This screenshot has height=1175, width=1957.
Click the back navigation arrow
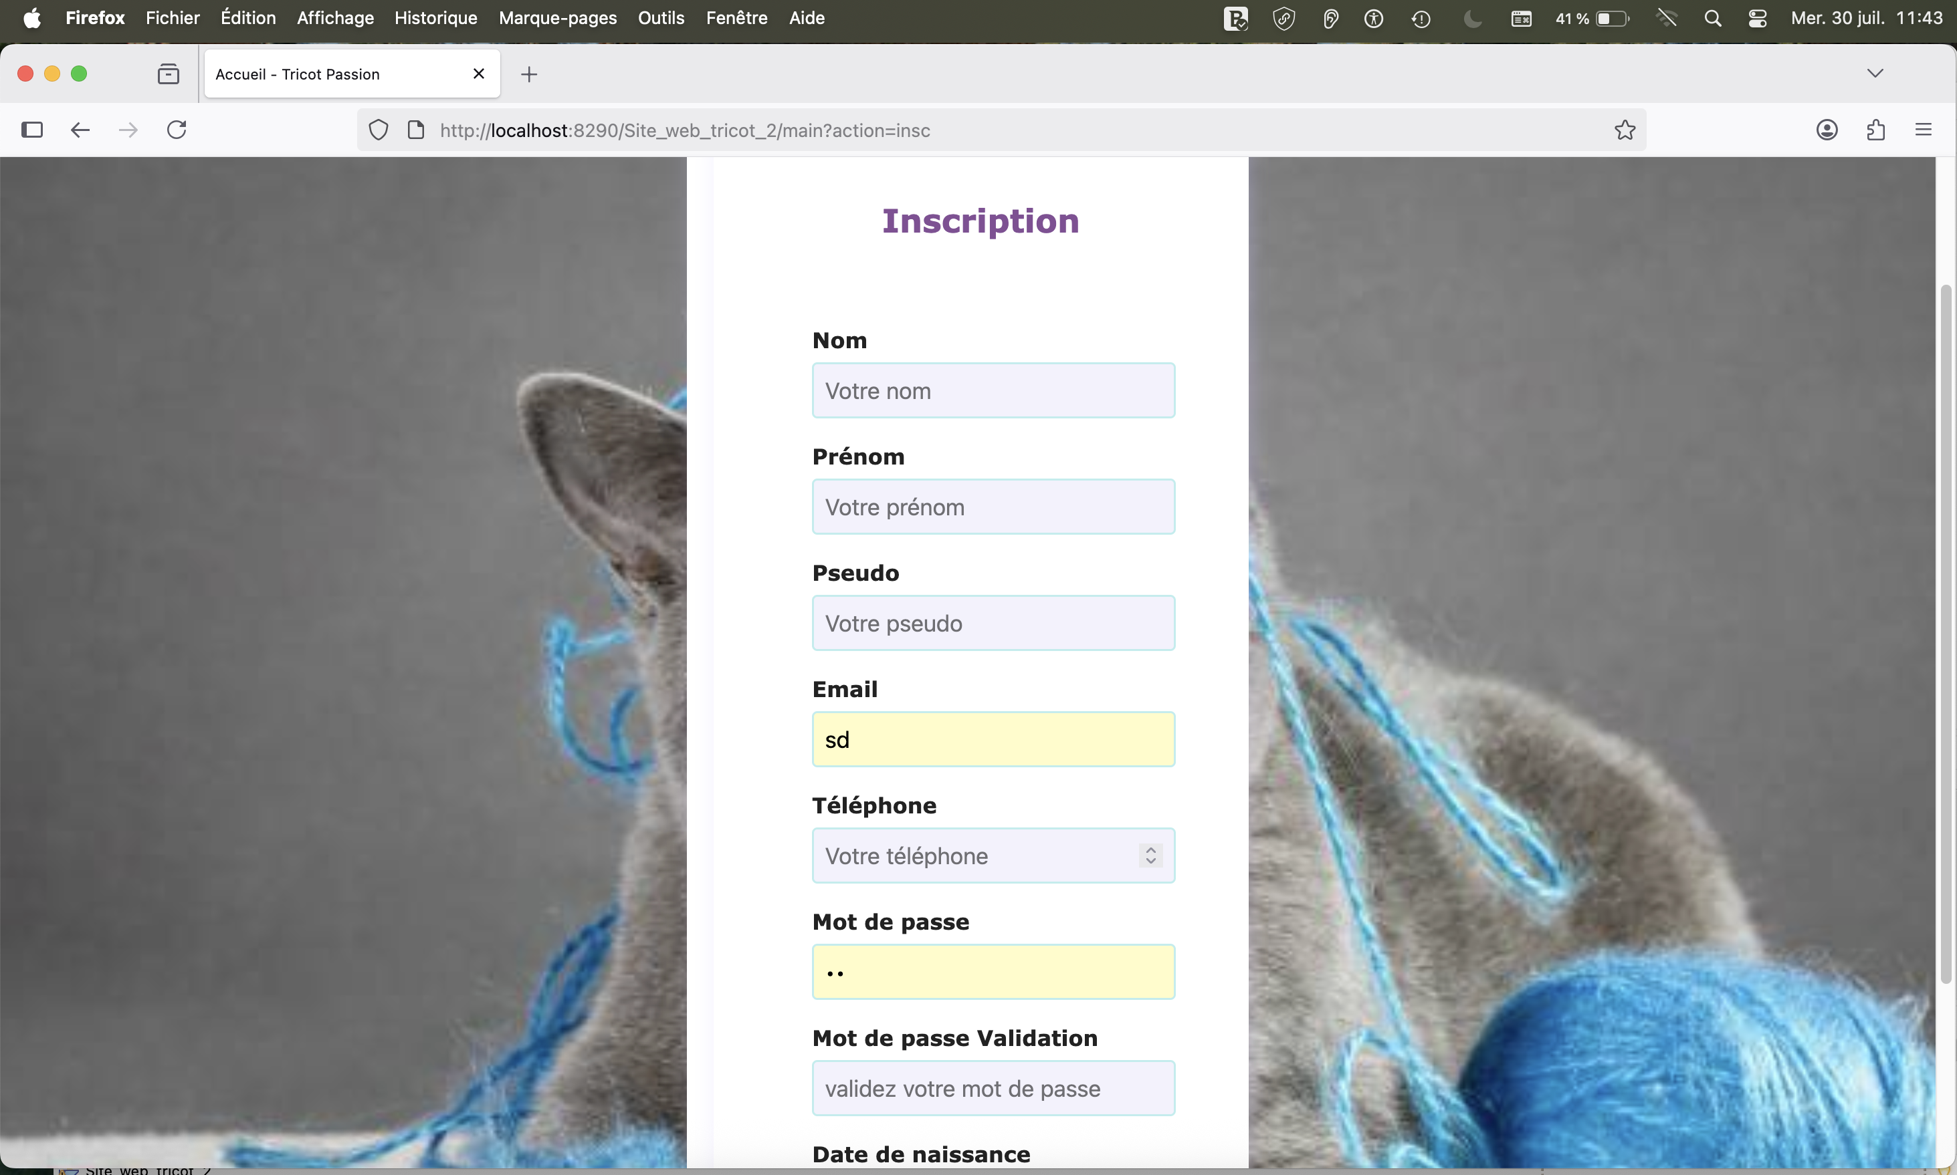pos(78,130)
